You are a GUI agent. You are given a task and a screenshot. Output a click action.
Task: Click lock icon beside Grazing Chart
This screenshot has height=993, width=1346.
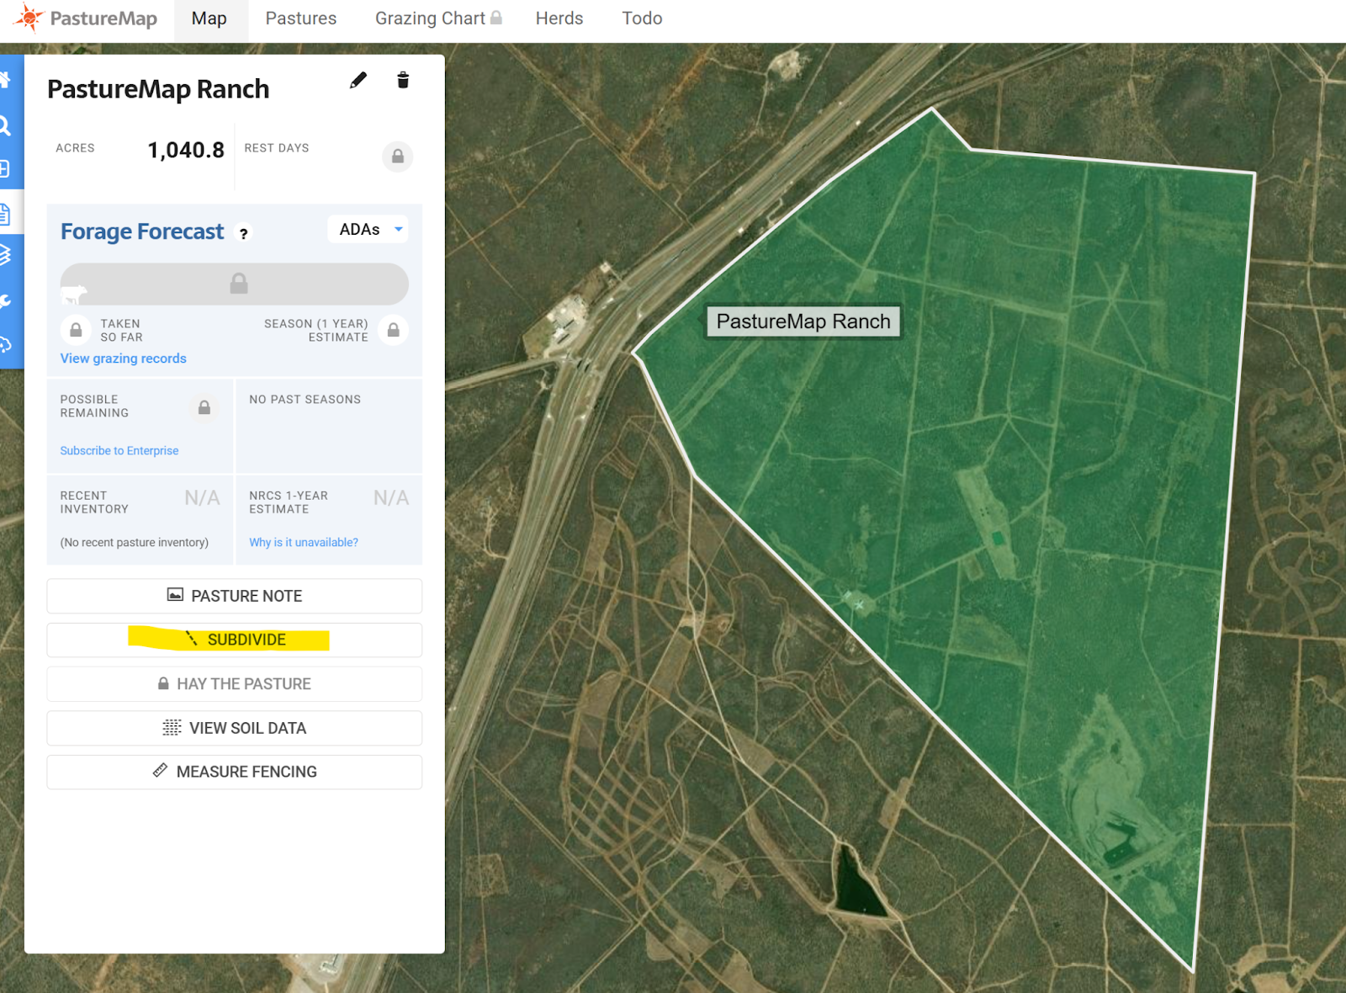496,17
